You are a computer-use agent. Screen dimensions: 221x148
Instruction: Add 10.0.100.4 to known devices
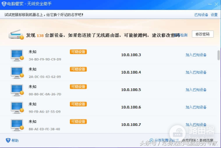click(x=196, y=72)
